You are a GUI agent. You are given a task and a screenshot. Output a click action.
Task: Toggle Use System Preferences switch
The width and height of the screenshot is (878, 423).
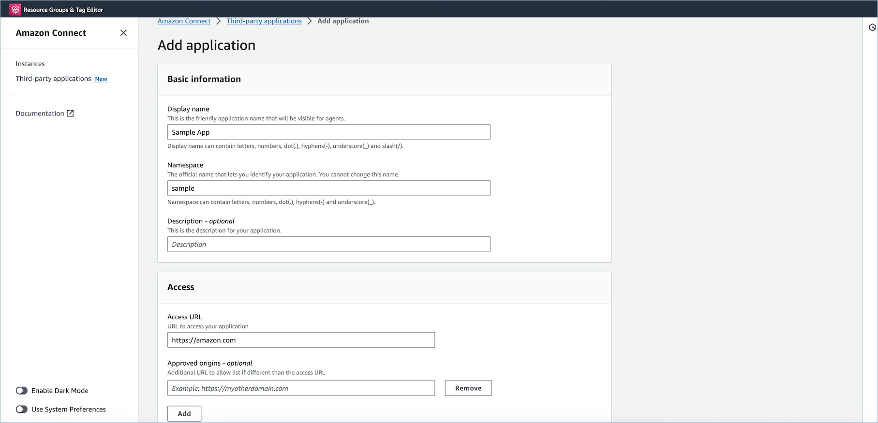[22, 409]
